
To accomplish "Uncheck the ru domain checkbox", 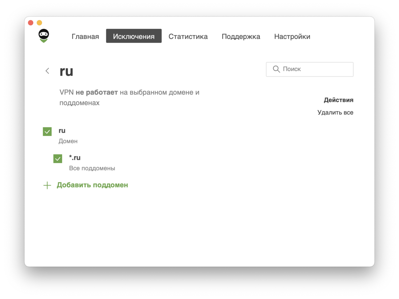I will point(47,132).
